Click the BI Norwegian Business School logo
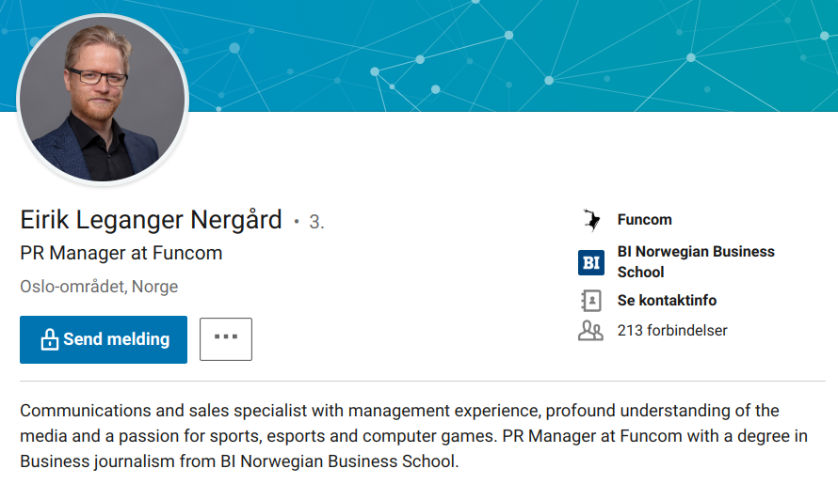 click(591, 262)
